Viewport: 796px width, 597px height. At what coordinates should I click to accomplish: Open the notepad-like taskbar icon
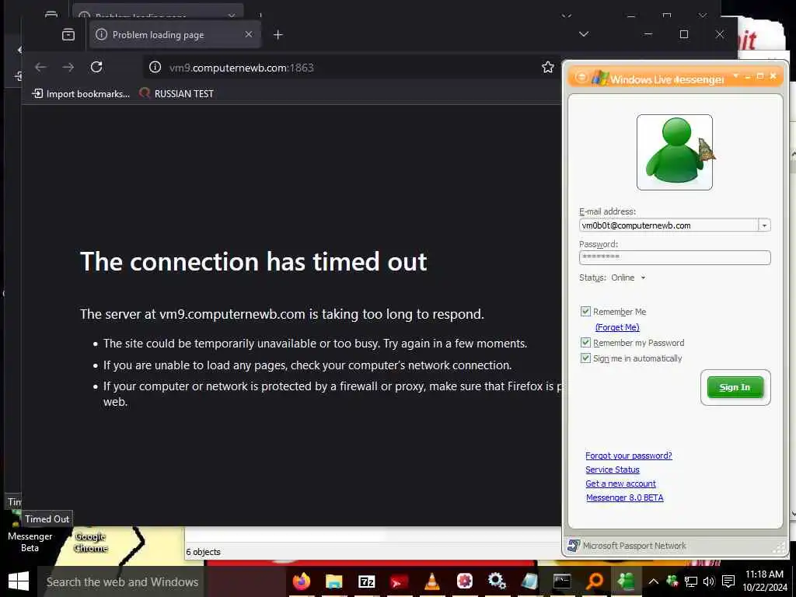pyautogui.click(x=529, y=581)
